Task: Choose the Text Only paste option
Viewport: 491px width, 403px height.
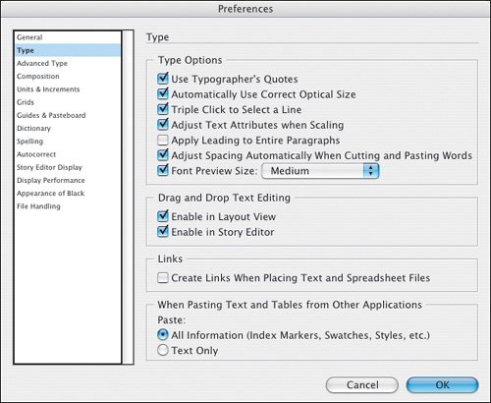Action: click(x=163, y=350)
